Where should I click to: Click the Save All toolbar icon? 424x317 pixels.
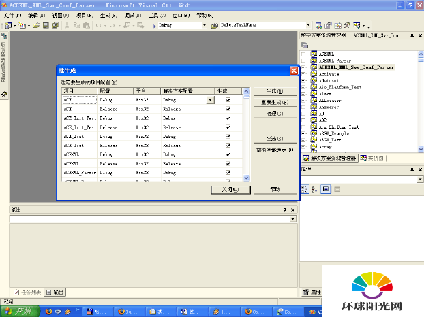click(55, 25)
